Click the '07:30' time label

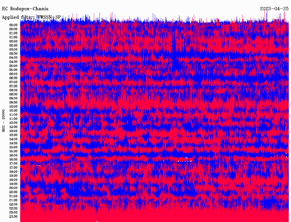13,86
